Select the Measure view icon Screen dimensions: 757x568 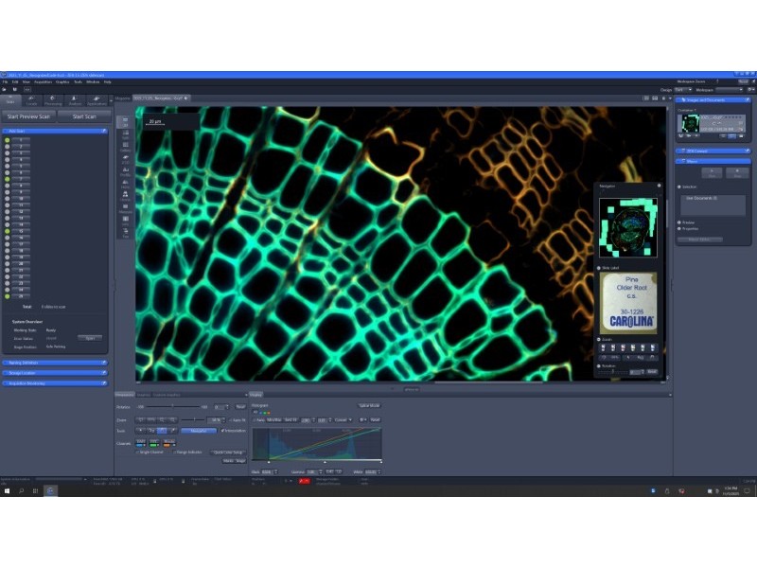[125, 208]
